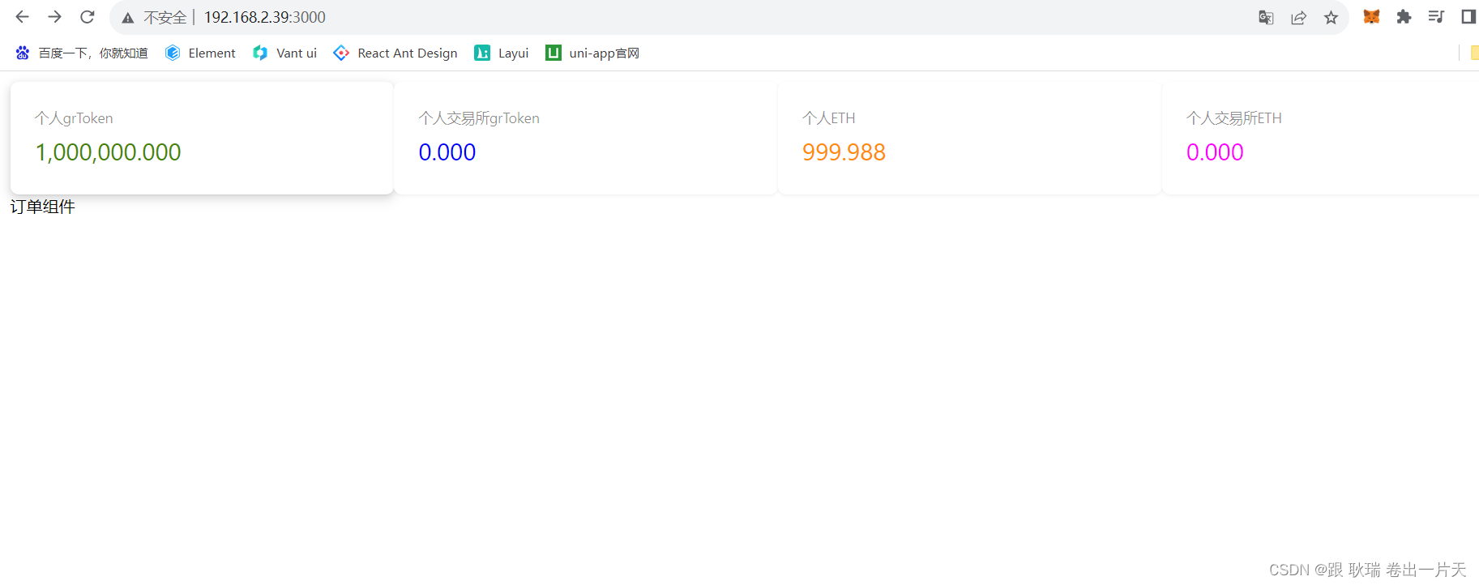Select the 1,000,000.000 balance value
The height and width of the screenshot is (585, 1479).
pos(108,152)
